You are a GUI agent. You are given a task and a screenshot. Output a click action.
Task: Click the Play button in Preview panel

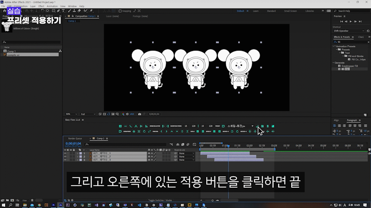pyautogui.click(x=351, y=21)
